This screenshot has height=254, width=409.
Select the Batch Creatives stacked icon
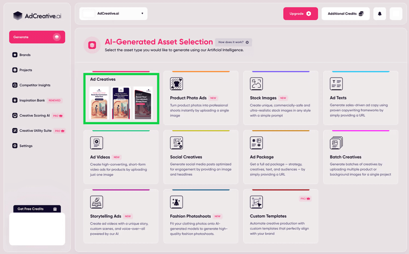click(336, 143)
